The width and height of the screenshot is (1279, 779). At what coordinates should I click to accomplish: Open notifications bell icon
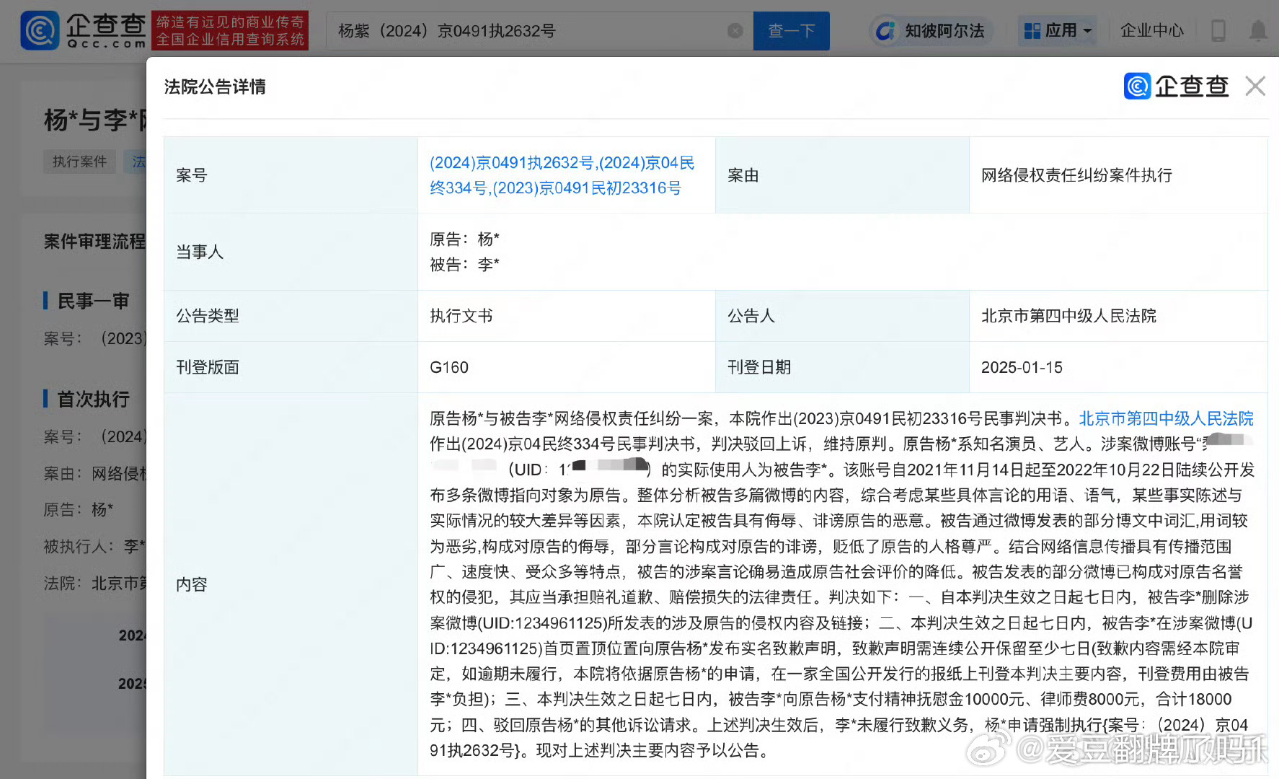point(1258,31)
